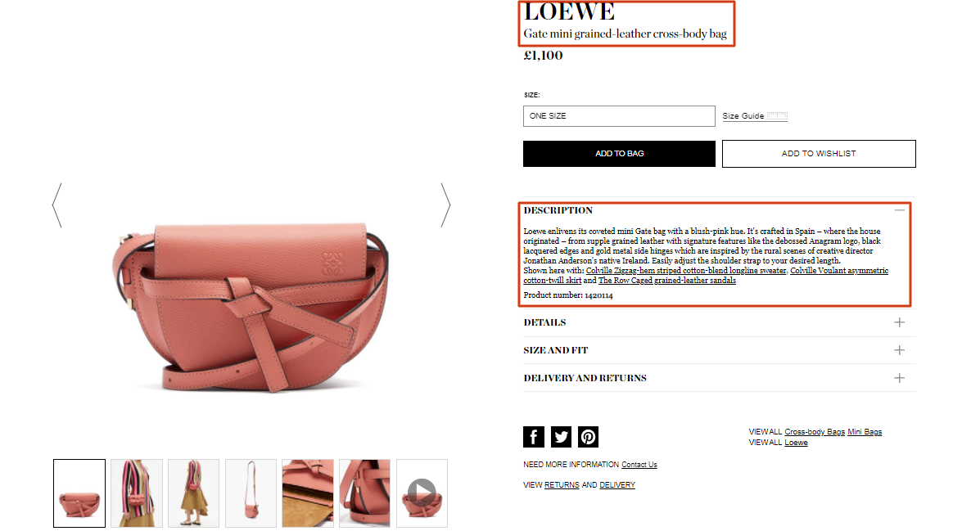
Task: Share product on Facebook icon
Action: (533, 437)
